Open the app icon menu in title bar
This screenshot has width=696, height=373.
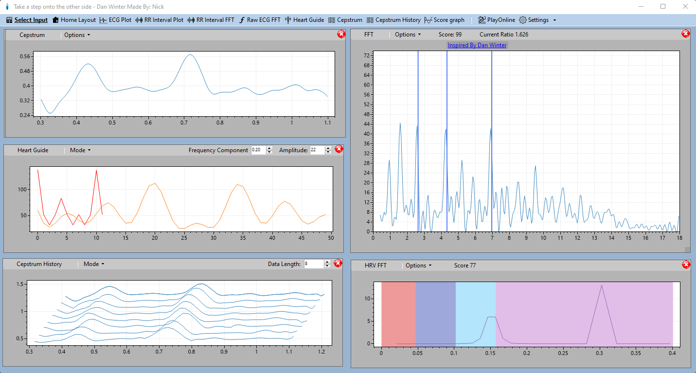pos(7,7)
